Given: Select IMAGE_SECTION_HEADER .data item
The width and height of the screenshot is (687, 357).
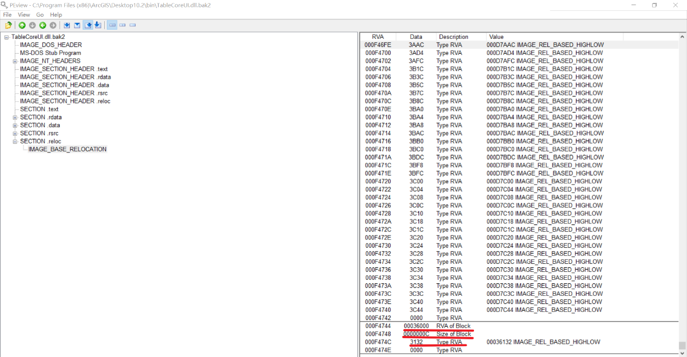Looking at the screenshot, I should [x=64, y=85].
